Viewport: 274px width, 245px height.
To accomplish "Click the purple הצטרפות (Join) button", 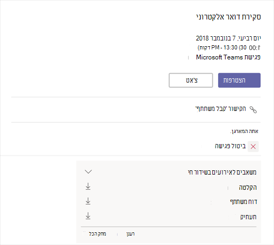I will tap(239, 80).
